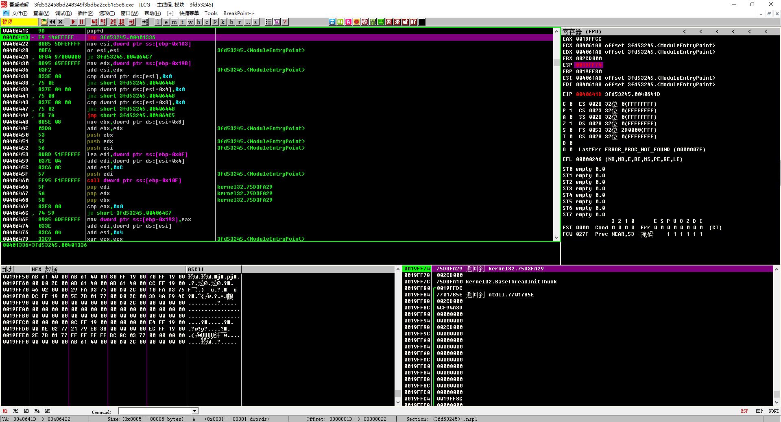Click the red '破' toolbar icon

405,22
